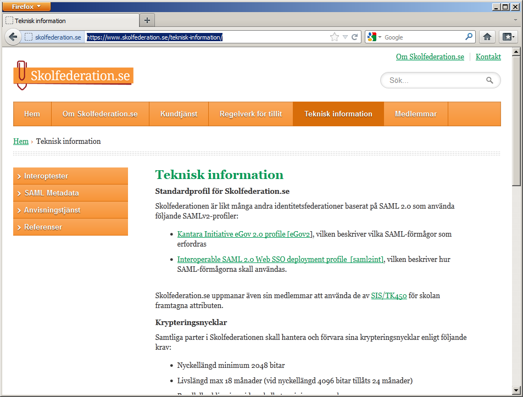The height and width of the screenshot is (397, 523).
Task: Open a new tab with plus button
Action: click(x=147, y=20)
